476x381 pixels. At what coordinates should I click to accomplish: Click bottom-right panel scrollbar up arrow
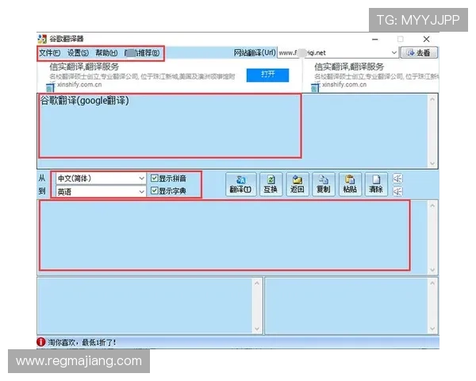(432, 283)
